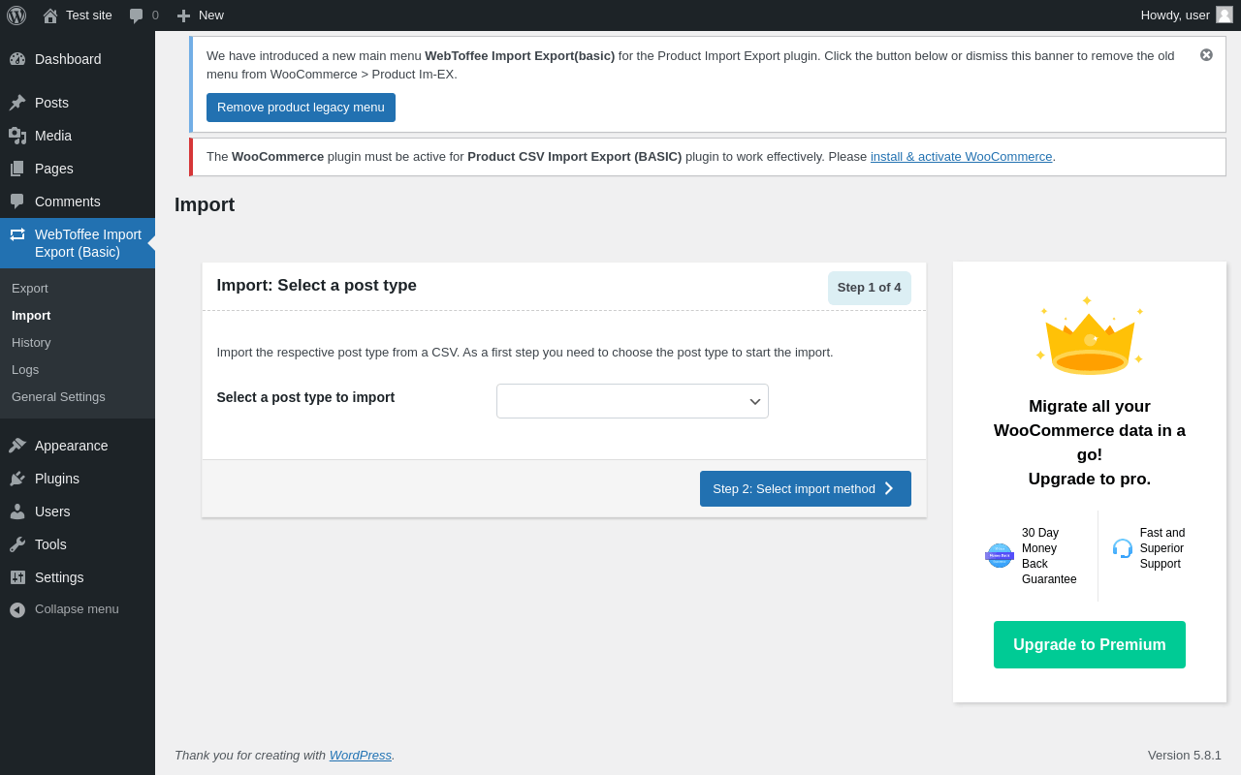The width and height of the screenshot is (1241, 775).
Task: Open comments bubble in admin bar
Action: coord(137,15)
